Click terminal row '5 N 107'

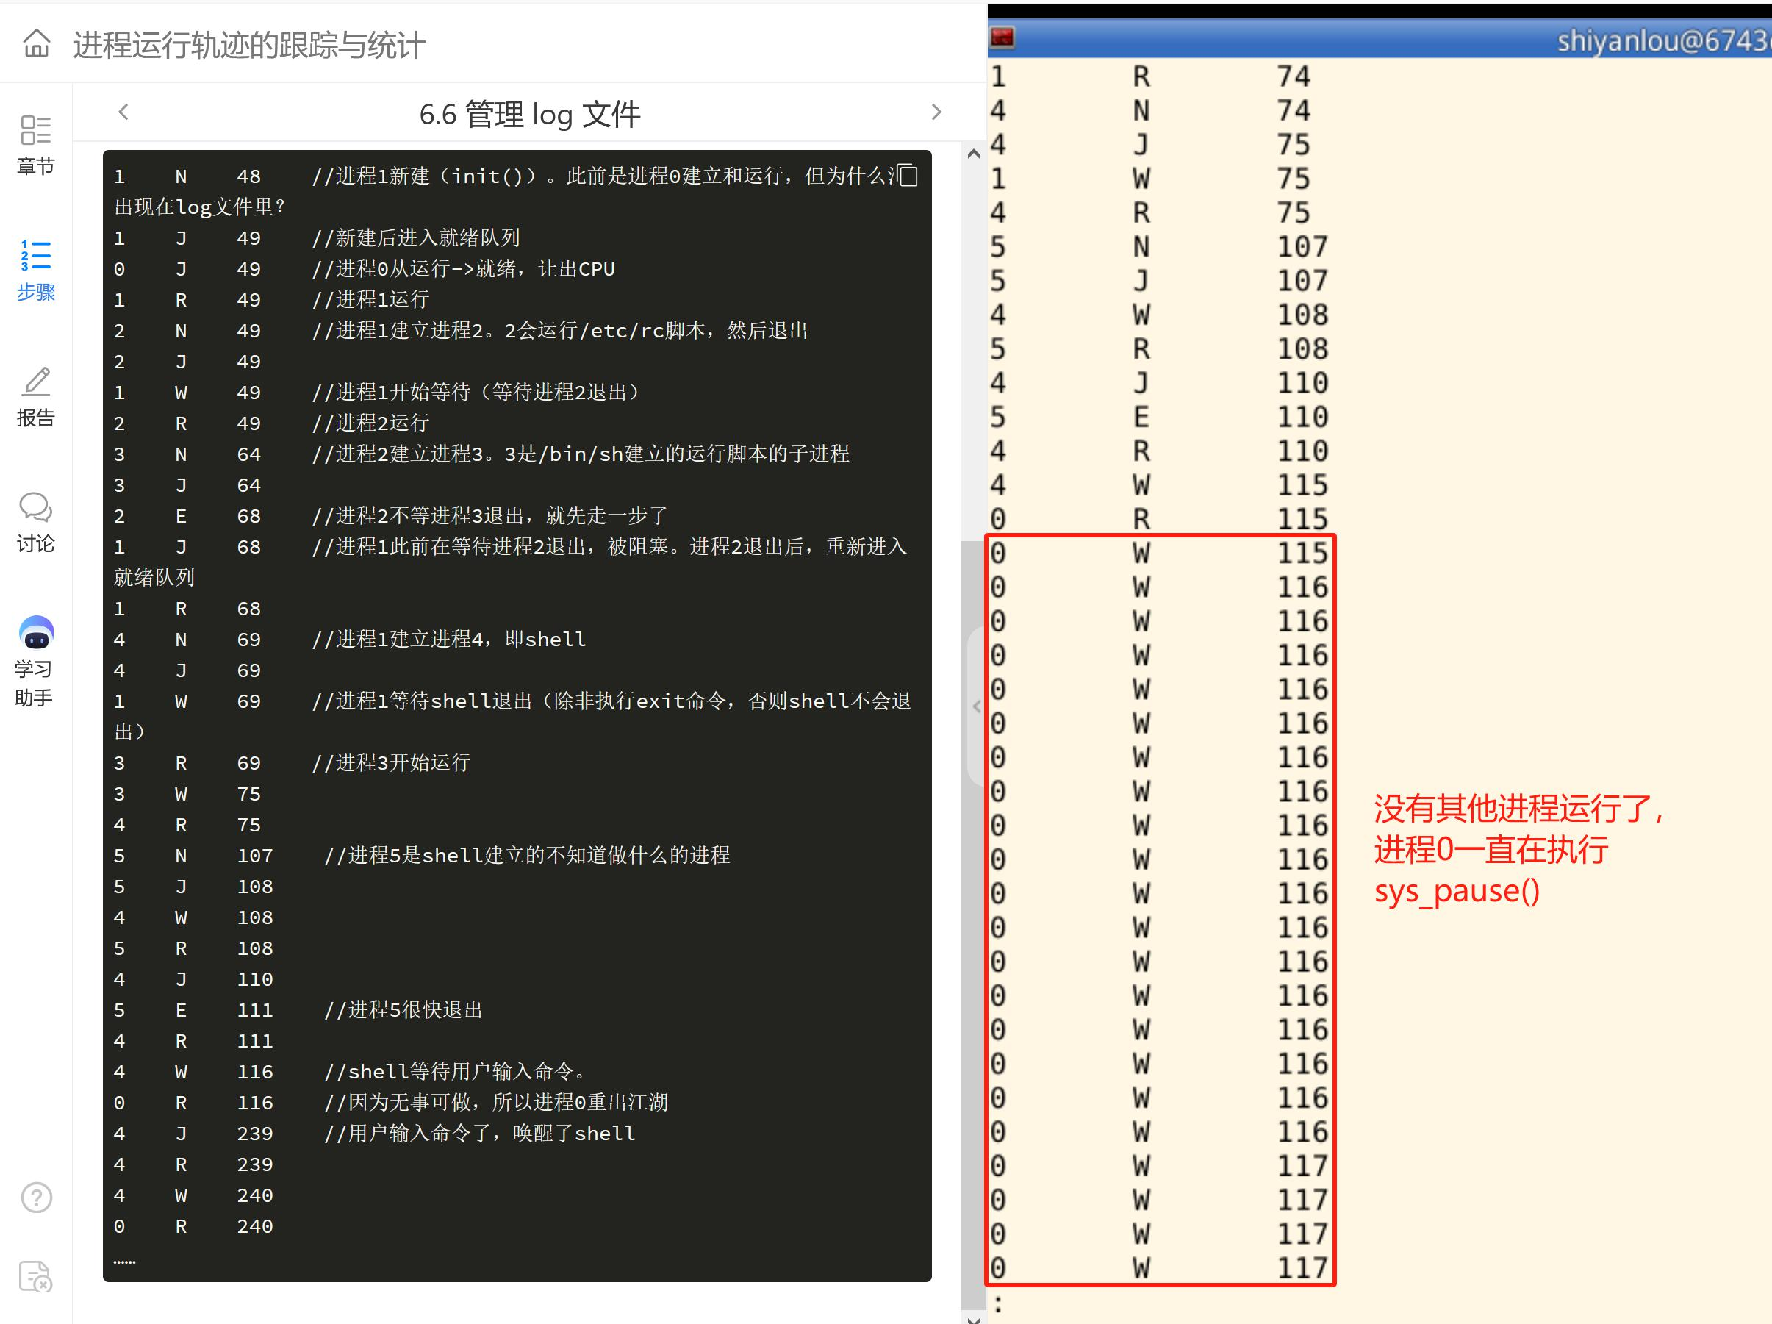click(1159, 247)
